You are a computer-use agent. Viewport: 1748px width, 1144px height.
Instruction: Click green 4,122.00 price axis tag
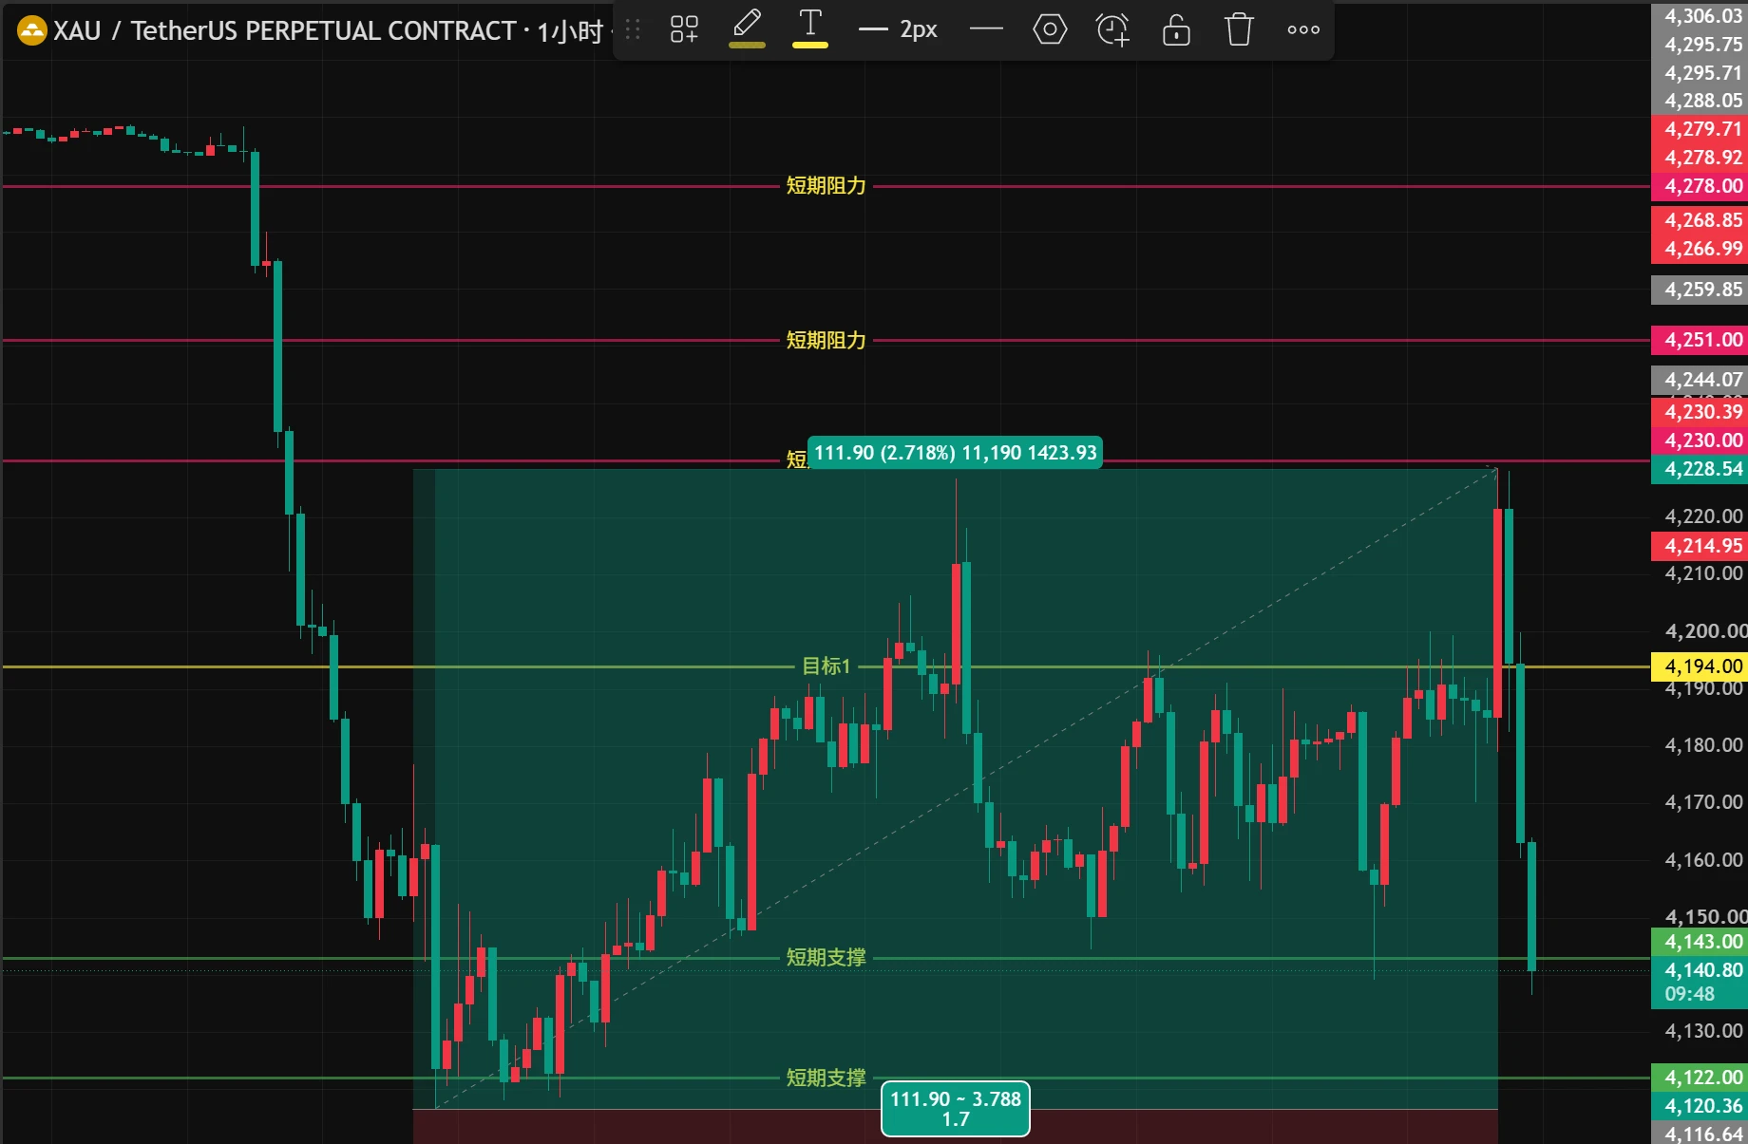pos(1700,1078)
